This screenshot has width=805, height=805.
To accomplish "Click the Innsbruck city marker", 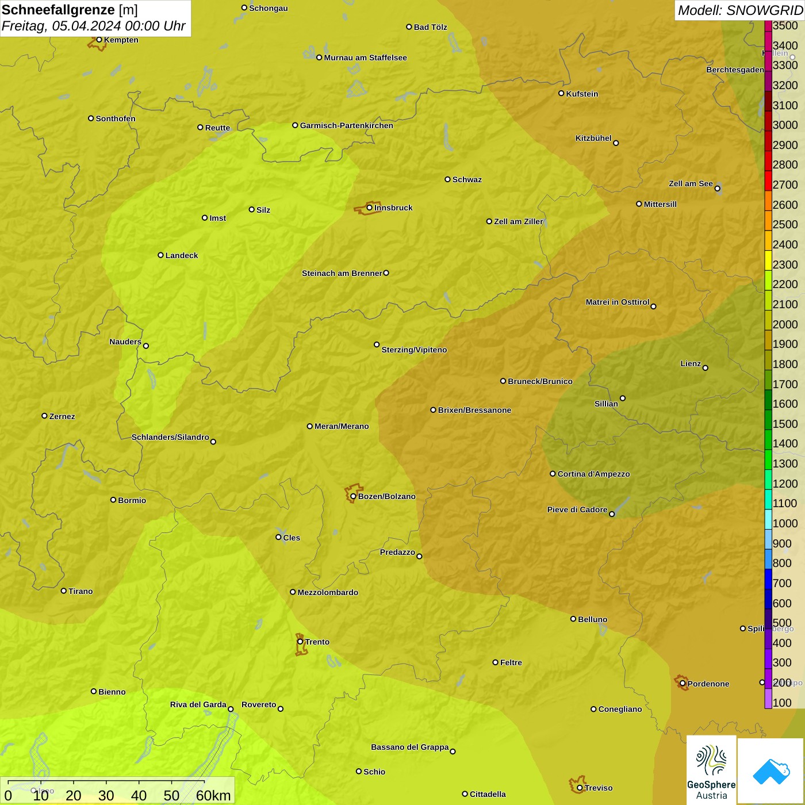I will pos(370,208).
